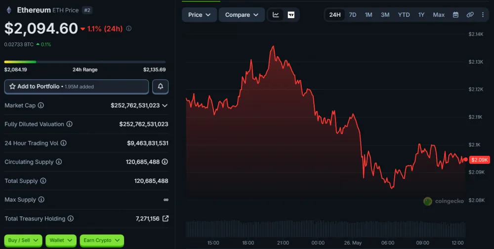The height and width of the screenshot is (249, 494).
Task: Select the Max timeframe tab
Action: coord(439,15)
